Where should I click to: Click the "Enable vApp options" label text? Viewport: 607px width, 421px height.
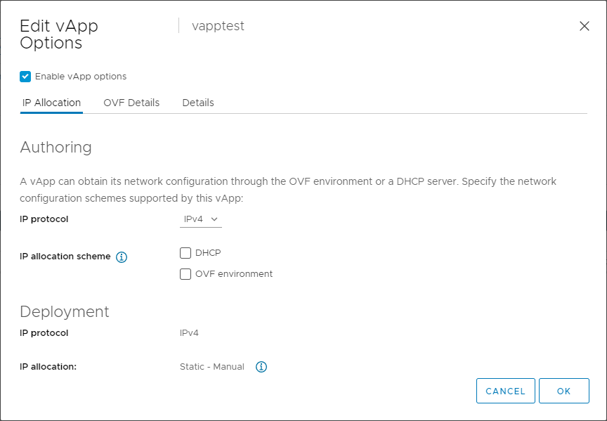[81, 77]
